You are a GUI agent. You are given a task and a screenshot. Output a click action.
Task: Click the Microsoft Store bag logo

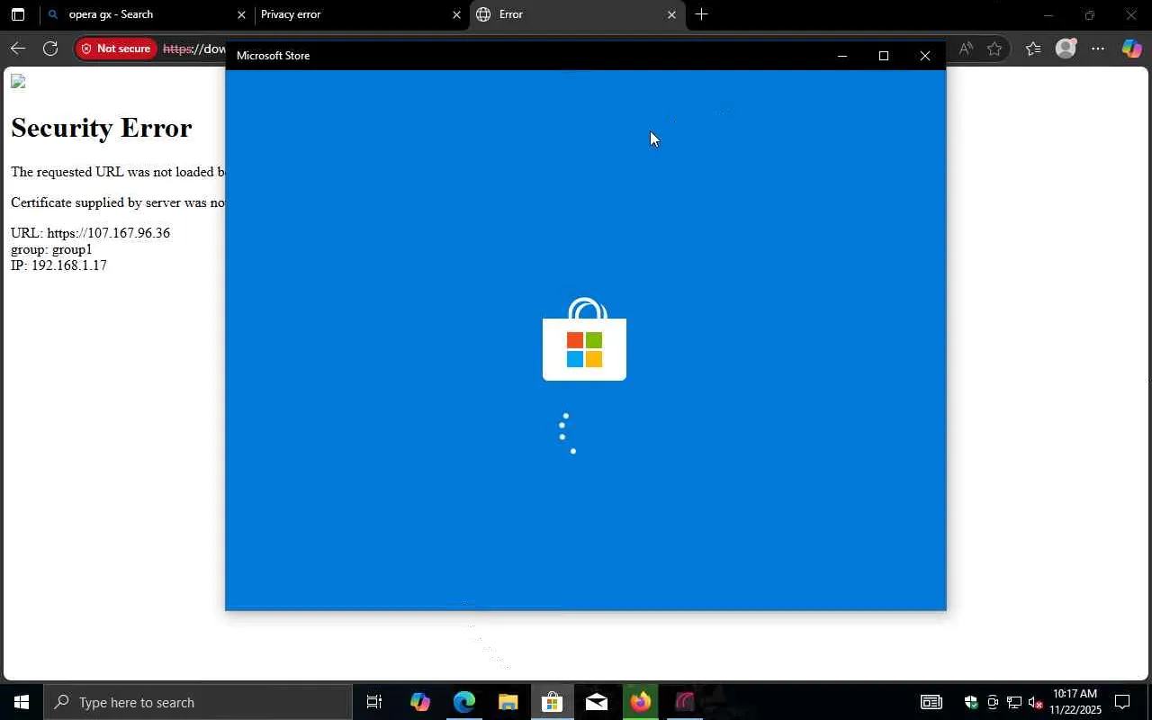coord(584,339)
